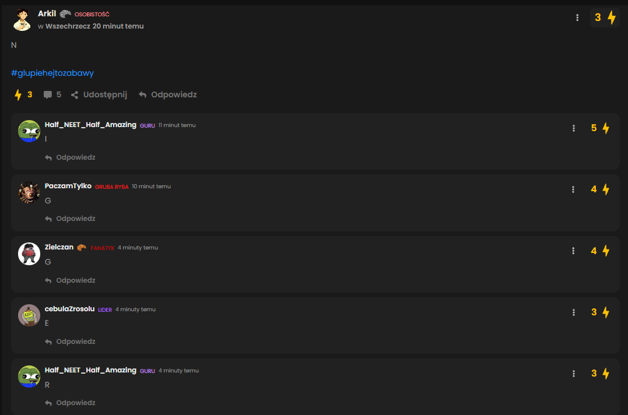
Task: Reply to the last comment "R"
Action: [70, 403]
